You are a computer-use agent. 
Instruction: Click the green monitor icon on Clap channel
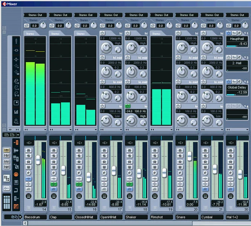point(53,184)
